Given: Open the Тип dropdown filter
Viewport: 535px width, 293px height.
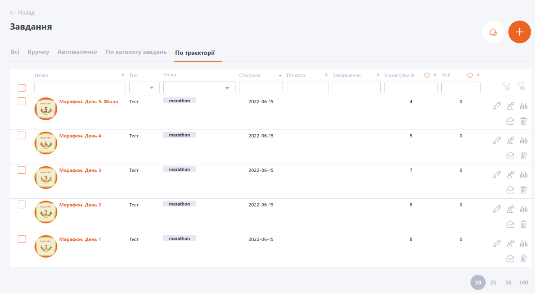Looking at the screenshot, I should point(152,87).
